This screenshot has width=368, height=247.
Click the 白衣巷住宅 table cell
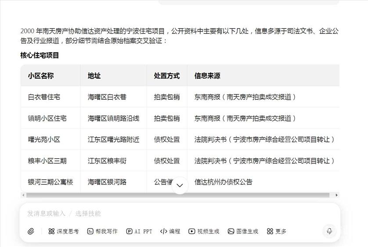point(44,97)
